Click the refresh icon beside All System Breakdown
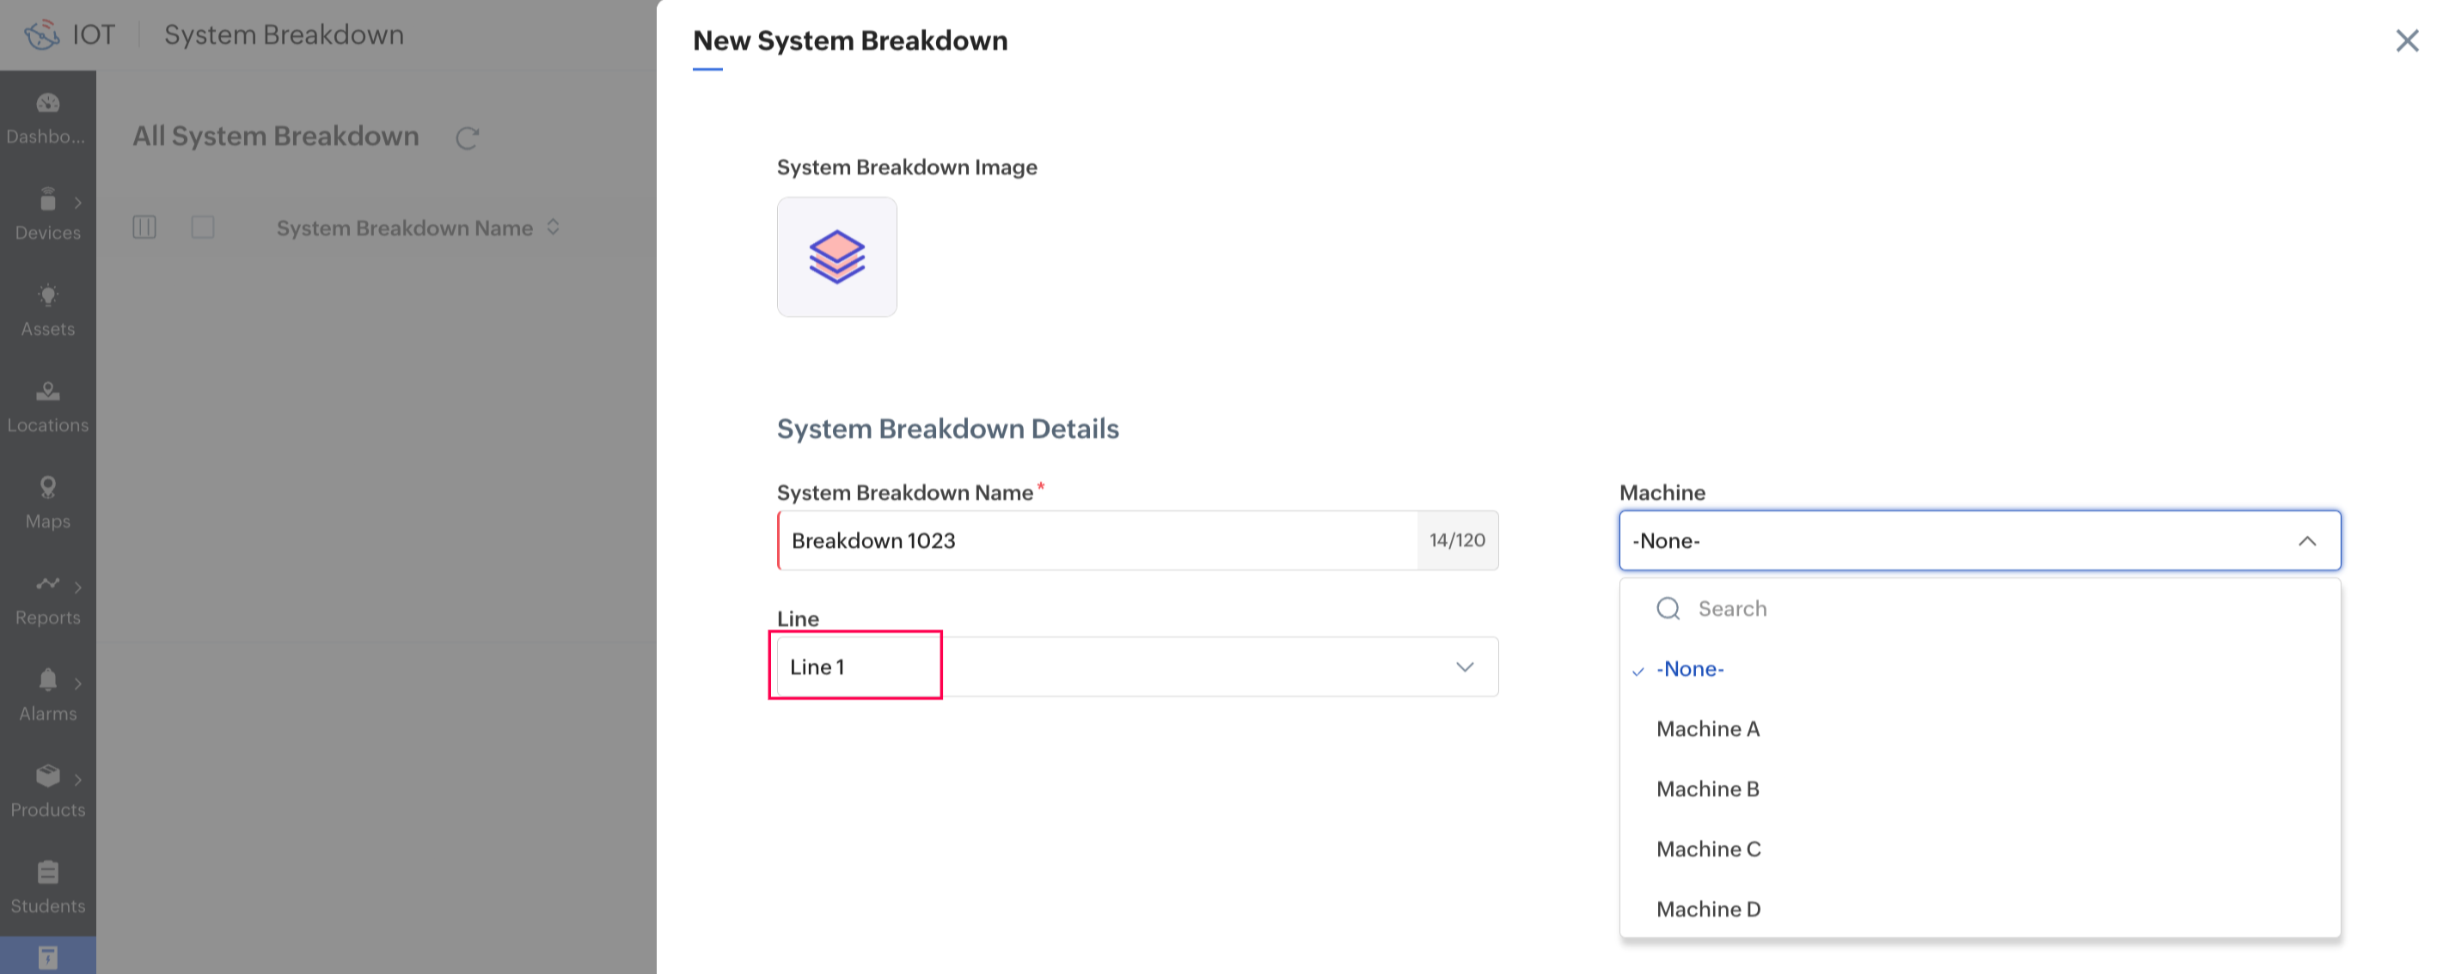 pyautogui.click(x=466, y=138)
